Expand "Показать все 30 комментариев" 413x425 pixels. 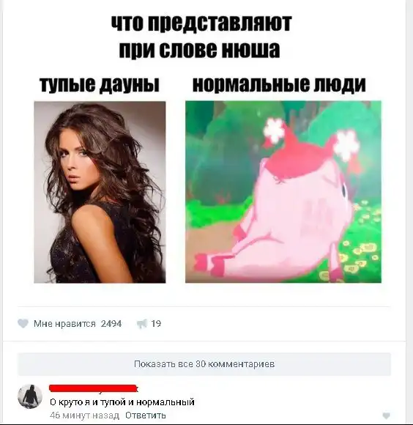pos(204,364)
